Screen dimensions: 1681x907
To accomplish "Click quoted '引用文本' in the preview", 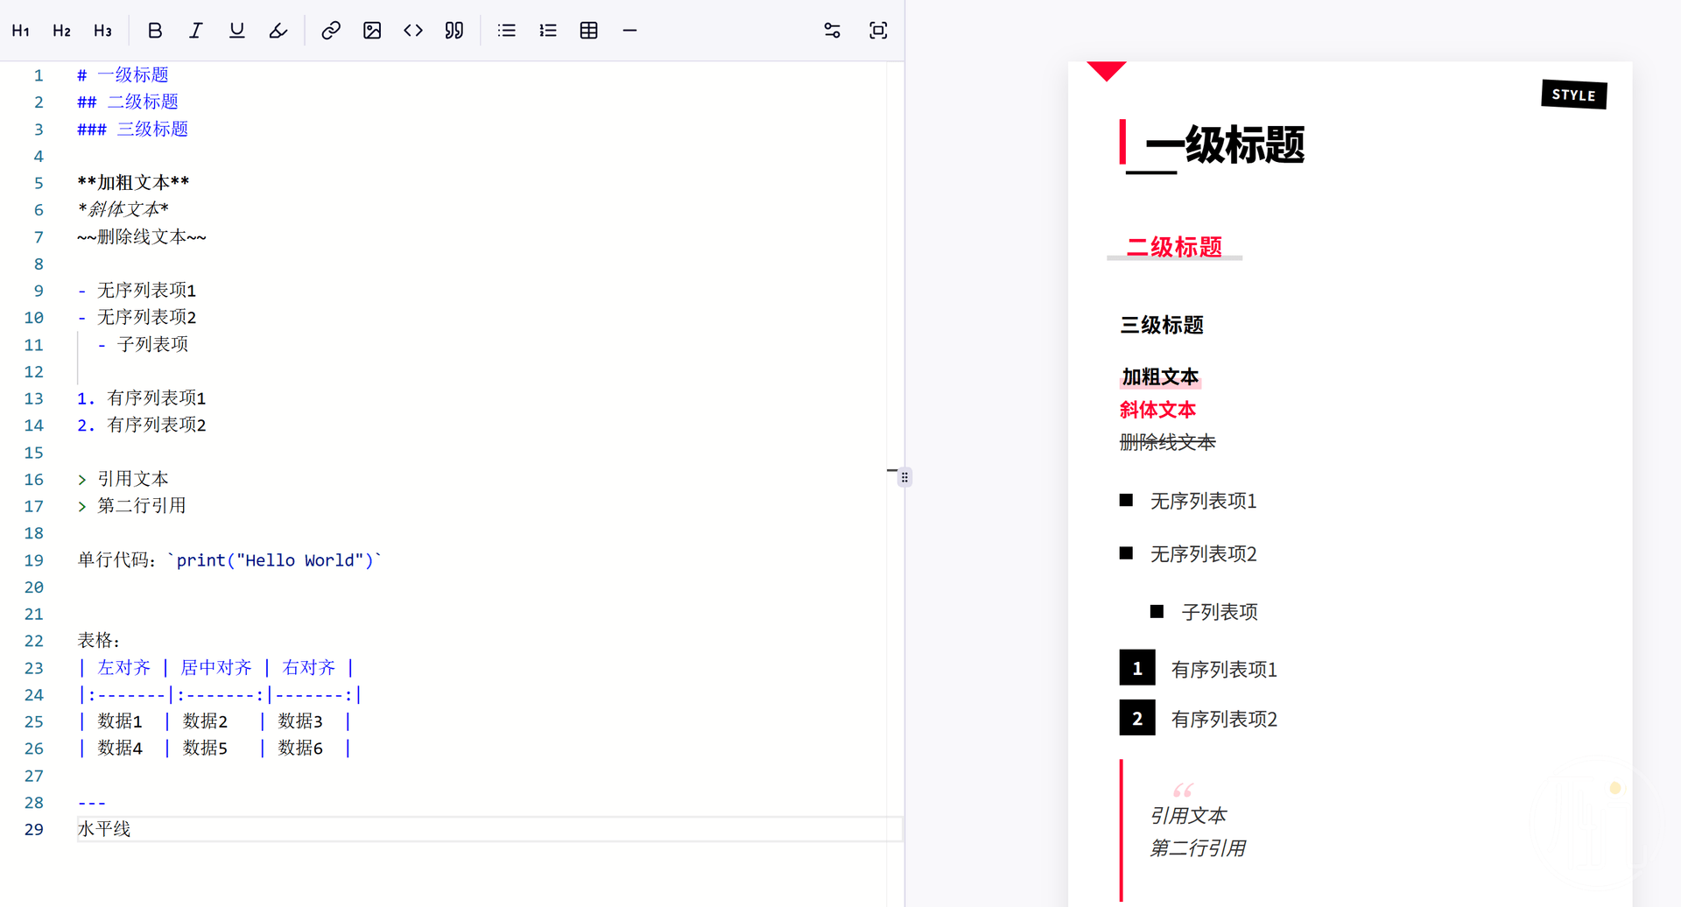I will coord(1188,816).
